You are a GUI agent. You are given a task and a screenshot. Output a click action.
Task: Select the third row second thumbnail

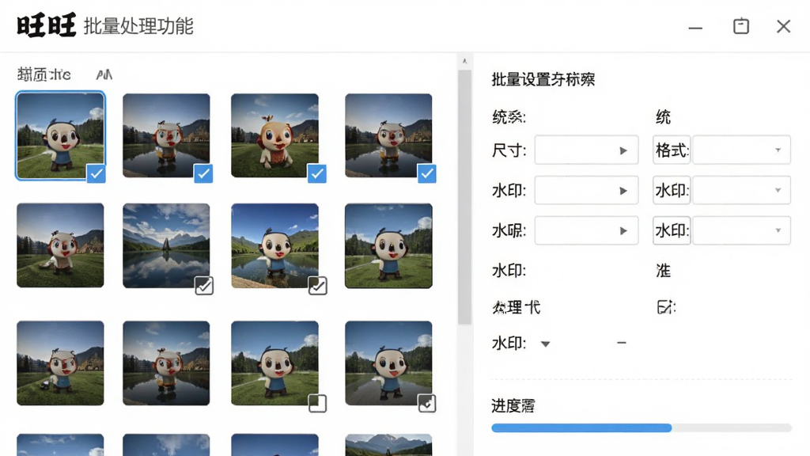click(x=166, y=363)
